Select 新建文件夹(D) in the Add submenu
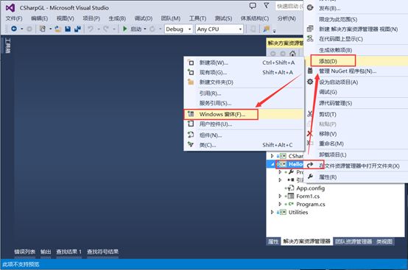Viewport: 408px width, 270px height. point(244,82)
